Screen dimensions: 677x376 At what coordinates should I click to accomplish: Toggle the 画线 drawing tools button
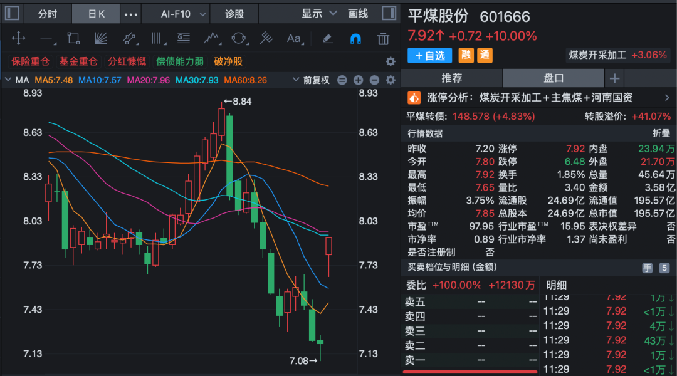tap(358, 14)
